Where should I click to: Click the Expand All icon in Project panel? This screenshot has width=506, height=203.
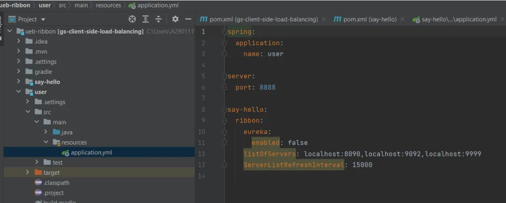(x=145, y=19)
